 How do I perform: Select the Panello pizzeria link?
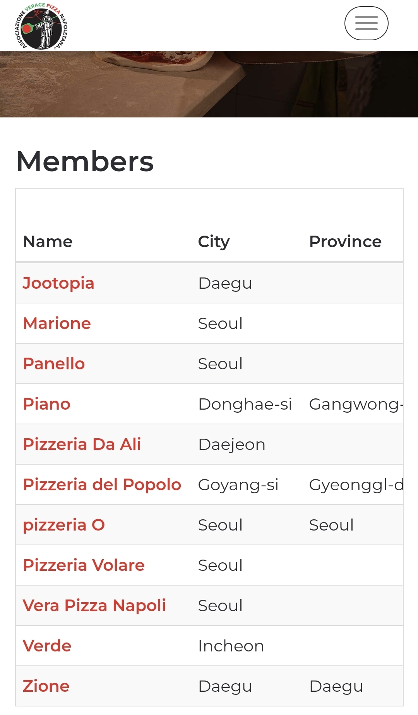coord(54,364)
